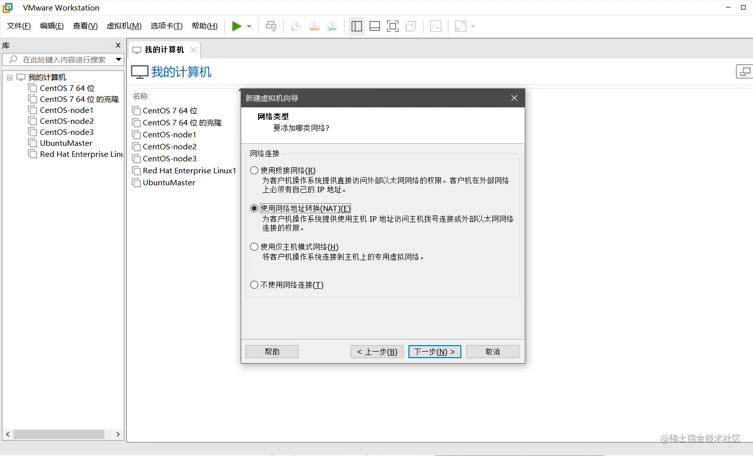Screen dimensions: 753x456
Task: Click CentOS-node3 in name list
Action: 170,159
